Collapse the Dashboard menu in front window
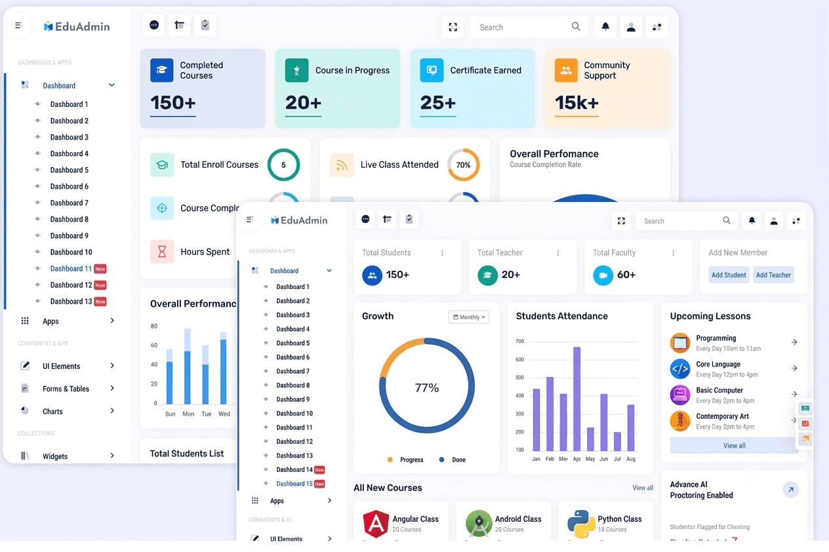829x552 pixels. [x=329, y=271]
